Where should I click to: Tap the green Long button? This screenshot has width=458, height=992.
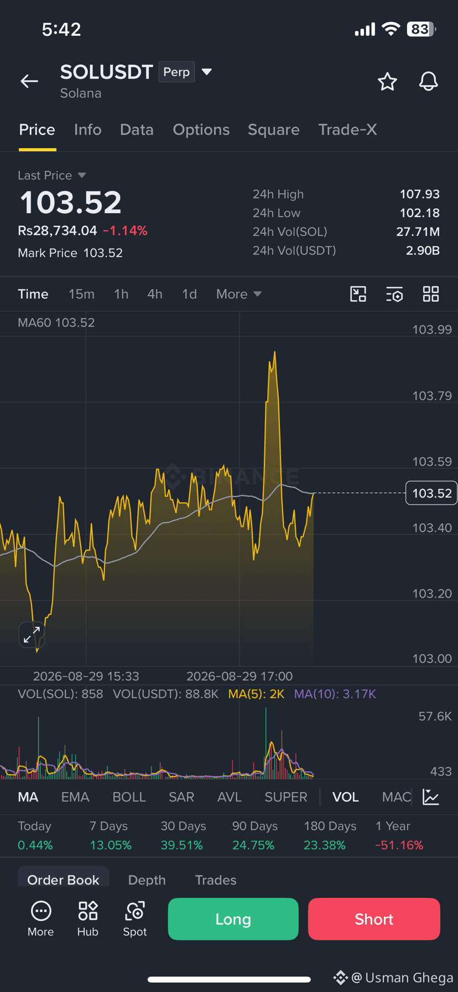pos(233,919)
